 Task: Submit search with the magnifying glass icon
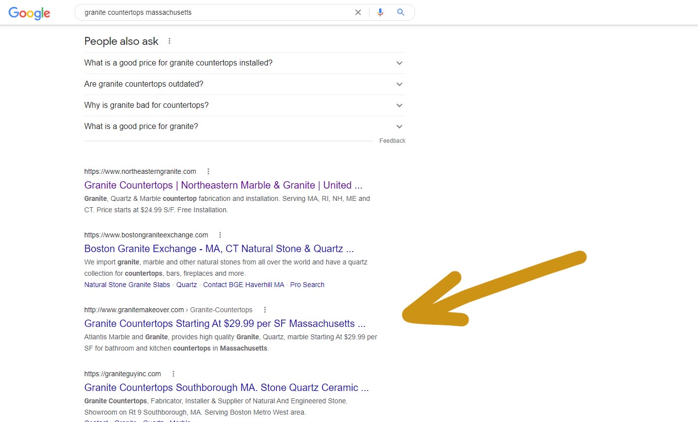(401, 12)
